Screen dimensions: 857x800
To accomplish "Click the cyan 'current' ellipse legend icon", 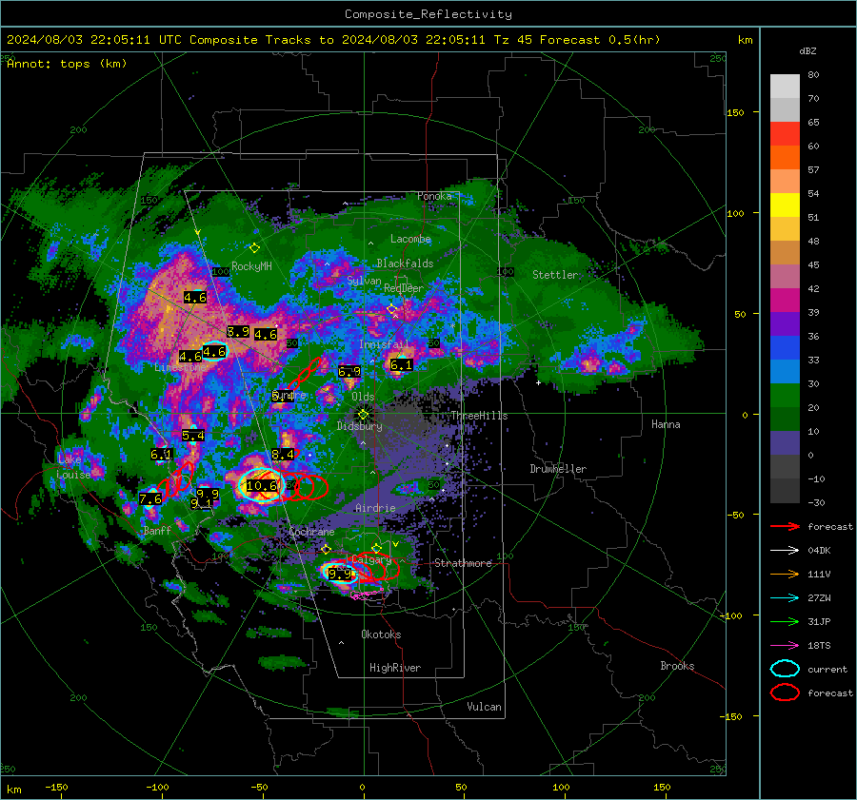I will 785,669.
